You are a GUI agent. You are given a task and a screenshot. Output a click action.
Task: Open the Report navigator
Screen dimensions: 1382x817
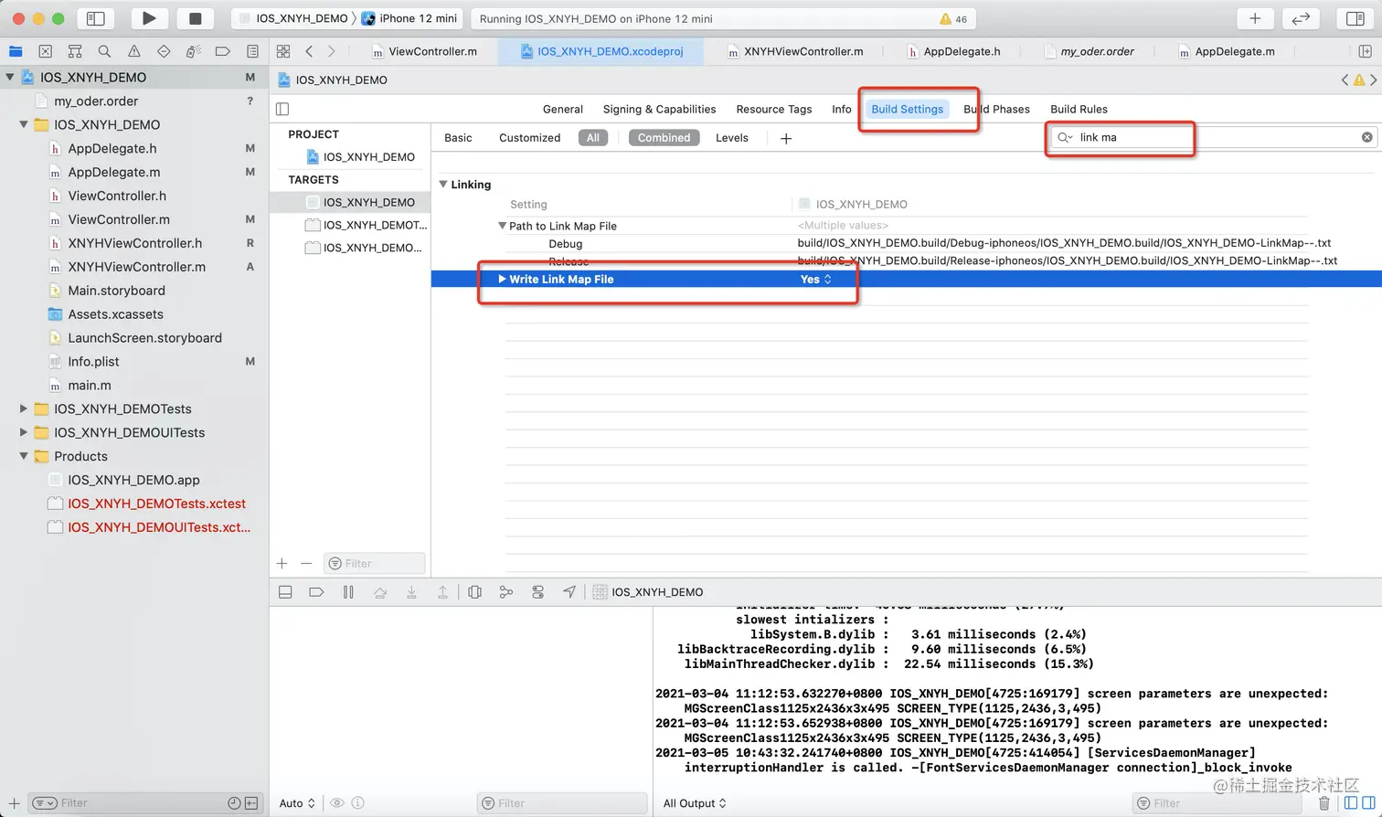click(252, 51)
